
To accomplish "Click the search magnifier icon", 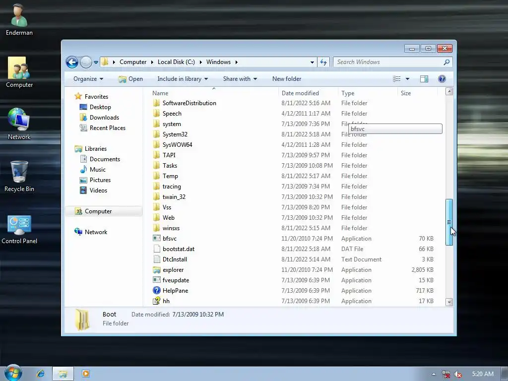I will [x=446, y=62].
